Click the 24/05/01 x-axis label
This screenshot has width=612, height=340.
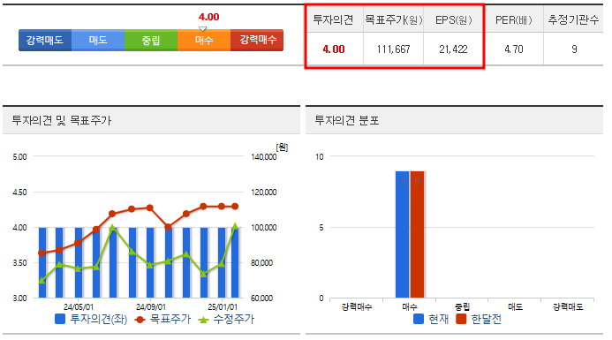point(79,307)
